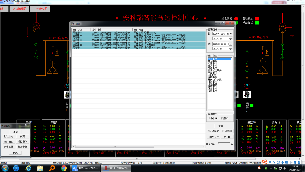The image size is (305, 172).
Task: Select 时间 query type radio button
Action: 216,118
